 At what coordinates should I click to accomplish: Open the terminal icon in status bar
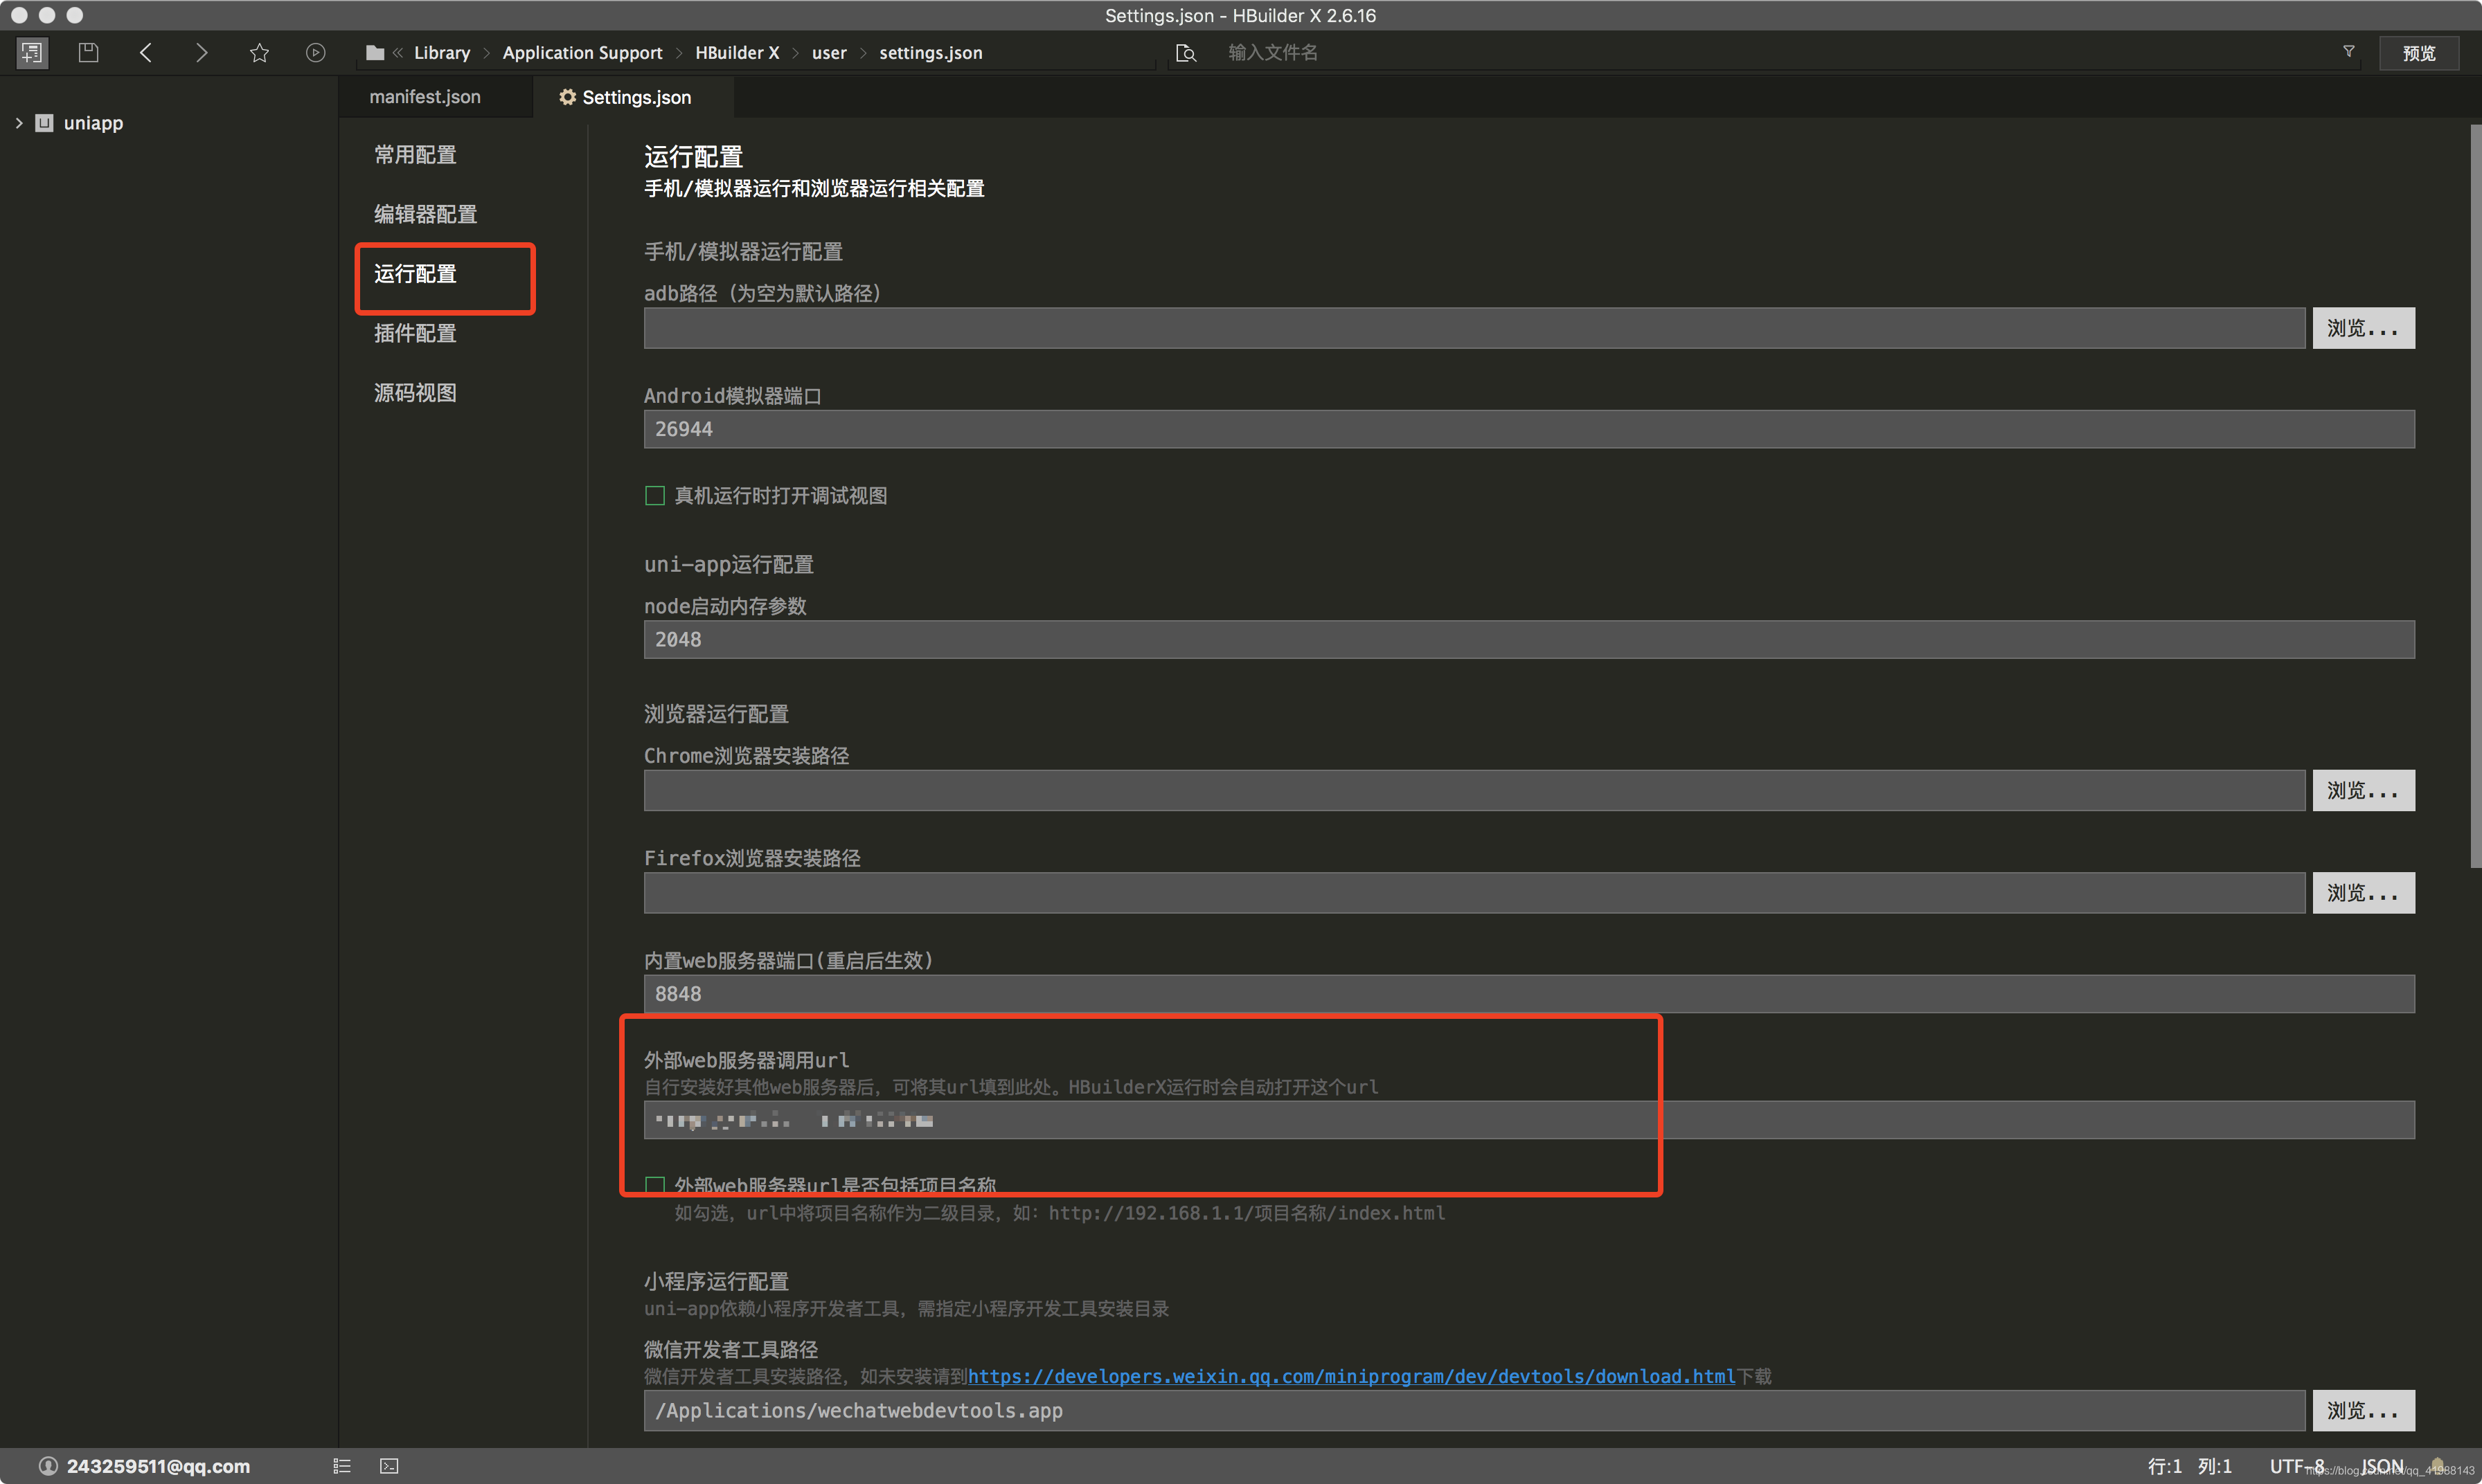point(389,1466)
